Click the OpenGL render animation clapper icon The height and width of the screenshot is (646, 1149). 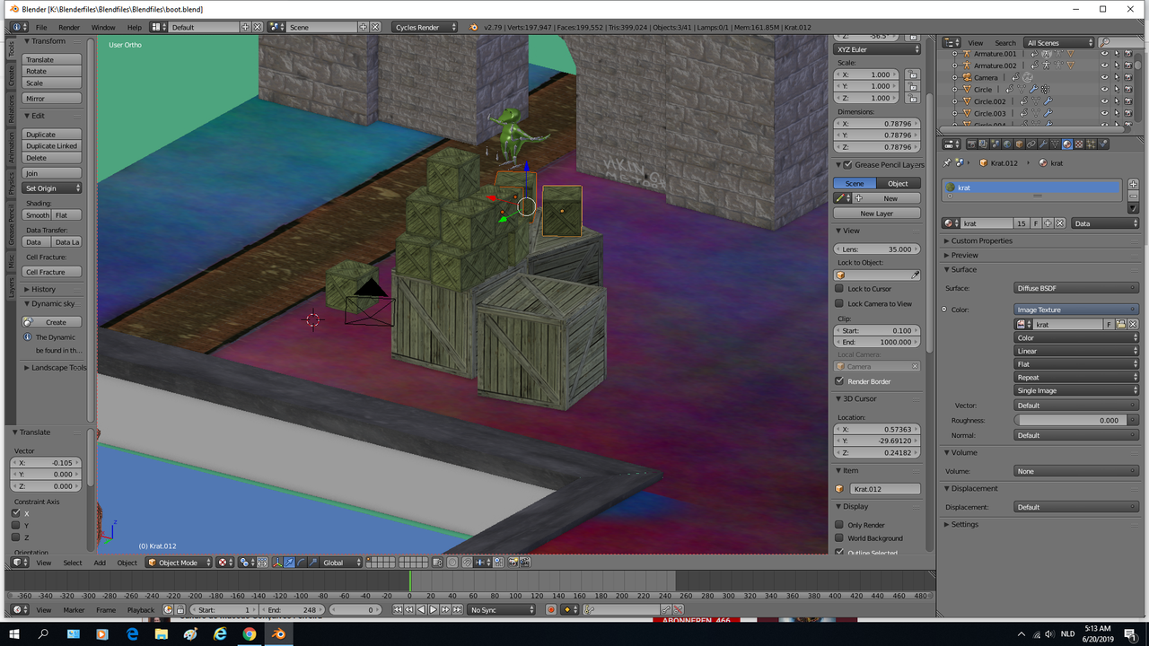525,563
